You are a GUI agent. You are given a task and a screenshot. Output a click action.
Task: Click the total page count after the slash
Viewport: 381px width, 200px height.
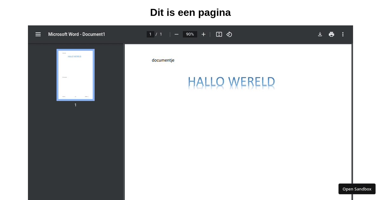coord(161,34)
